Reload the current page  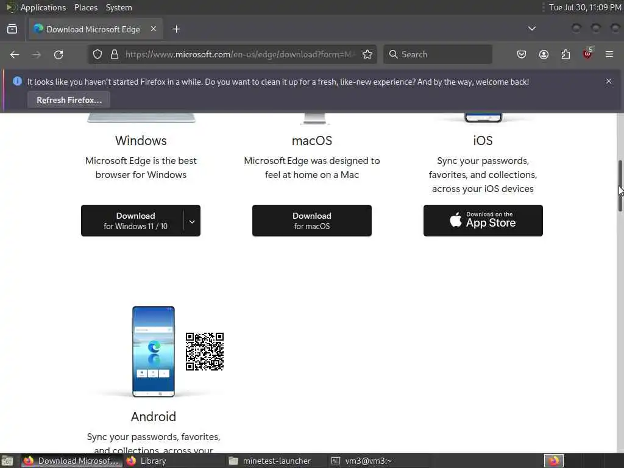[x=58, y=54]
